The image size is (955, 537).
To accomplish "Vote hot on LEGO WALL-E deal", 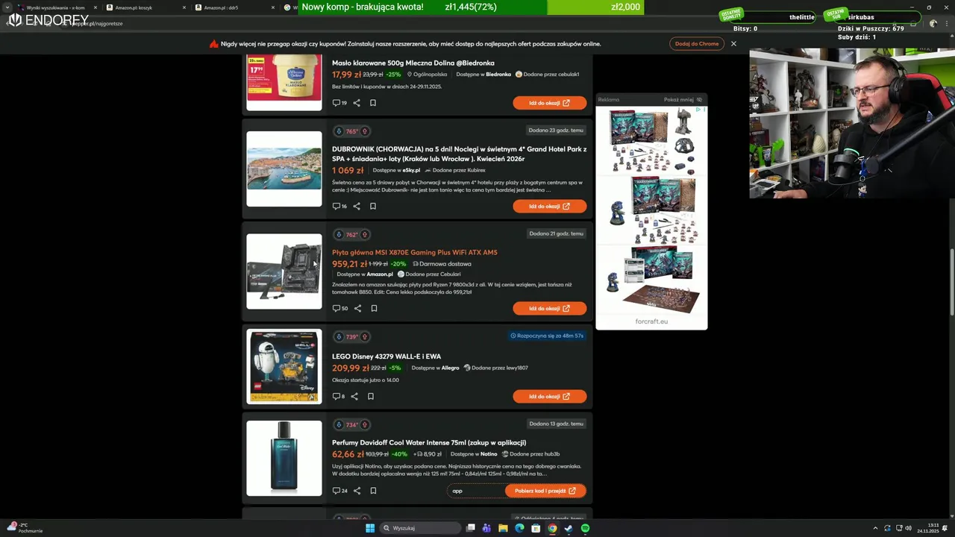I will pos(365,336).
